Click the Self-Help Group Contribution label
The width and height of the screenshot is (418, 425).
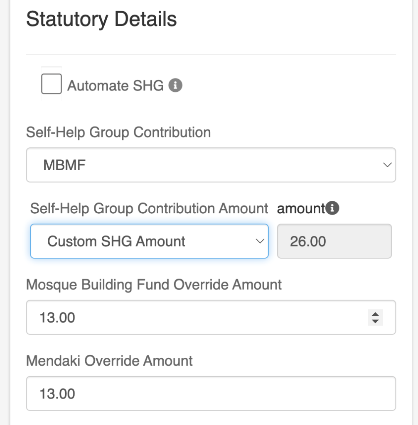click(118, 132)
